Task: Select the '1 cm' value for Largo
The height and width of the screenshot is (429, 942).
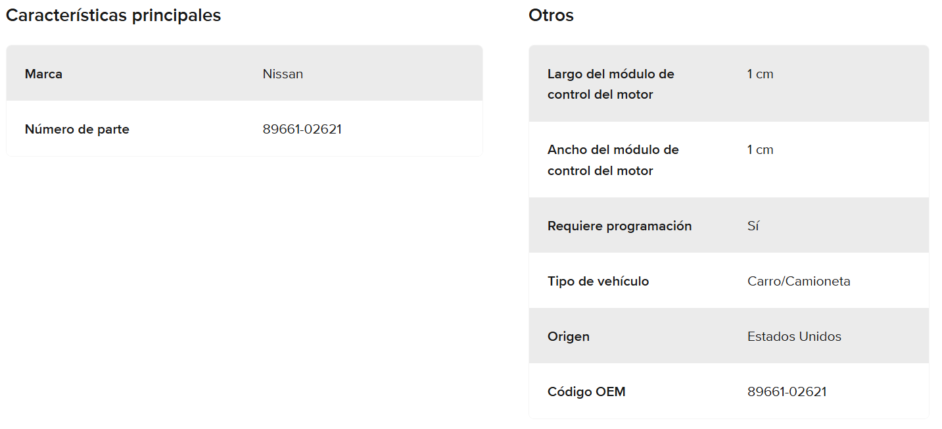Action: (x=760, y=74)
